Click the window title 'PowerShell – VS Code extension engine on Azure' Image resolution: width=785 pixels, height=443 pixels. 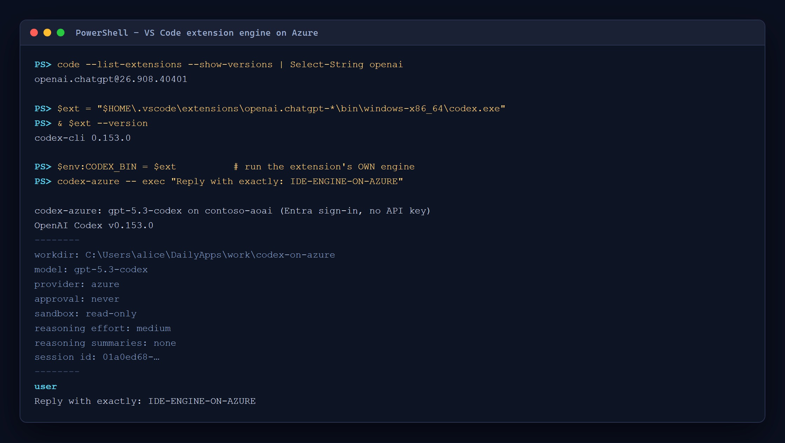point(197,33)
